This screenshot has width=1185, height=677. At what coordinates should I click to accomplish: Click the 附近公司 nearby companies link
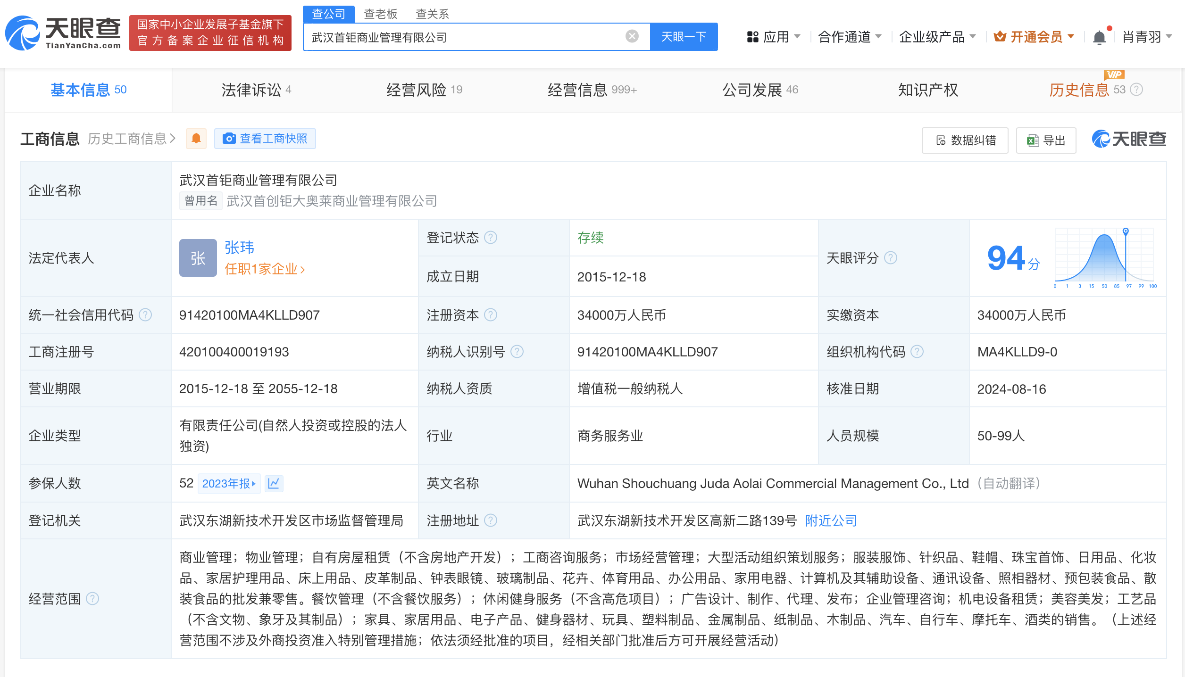click(x=830, y=520)
